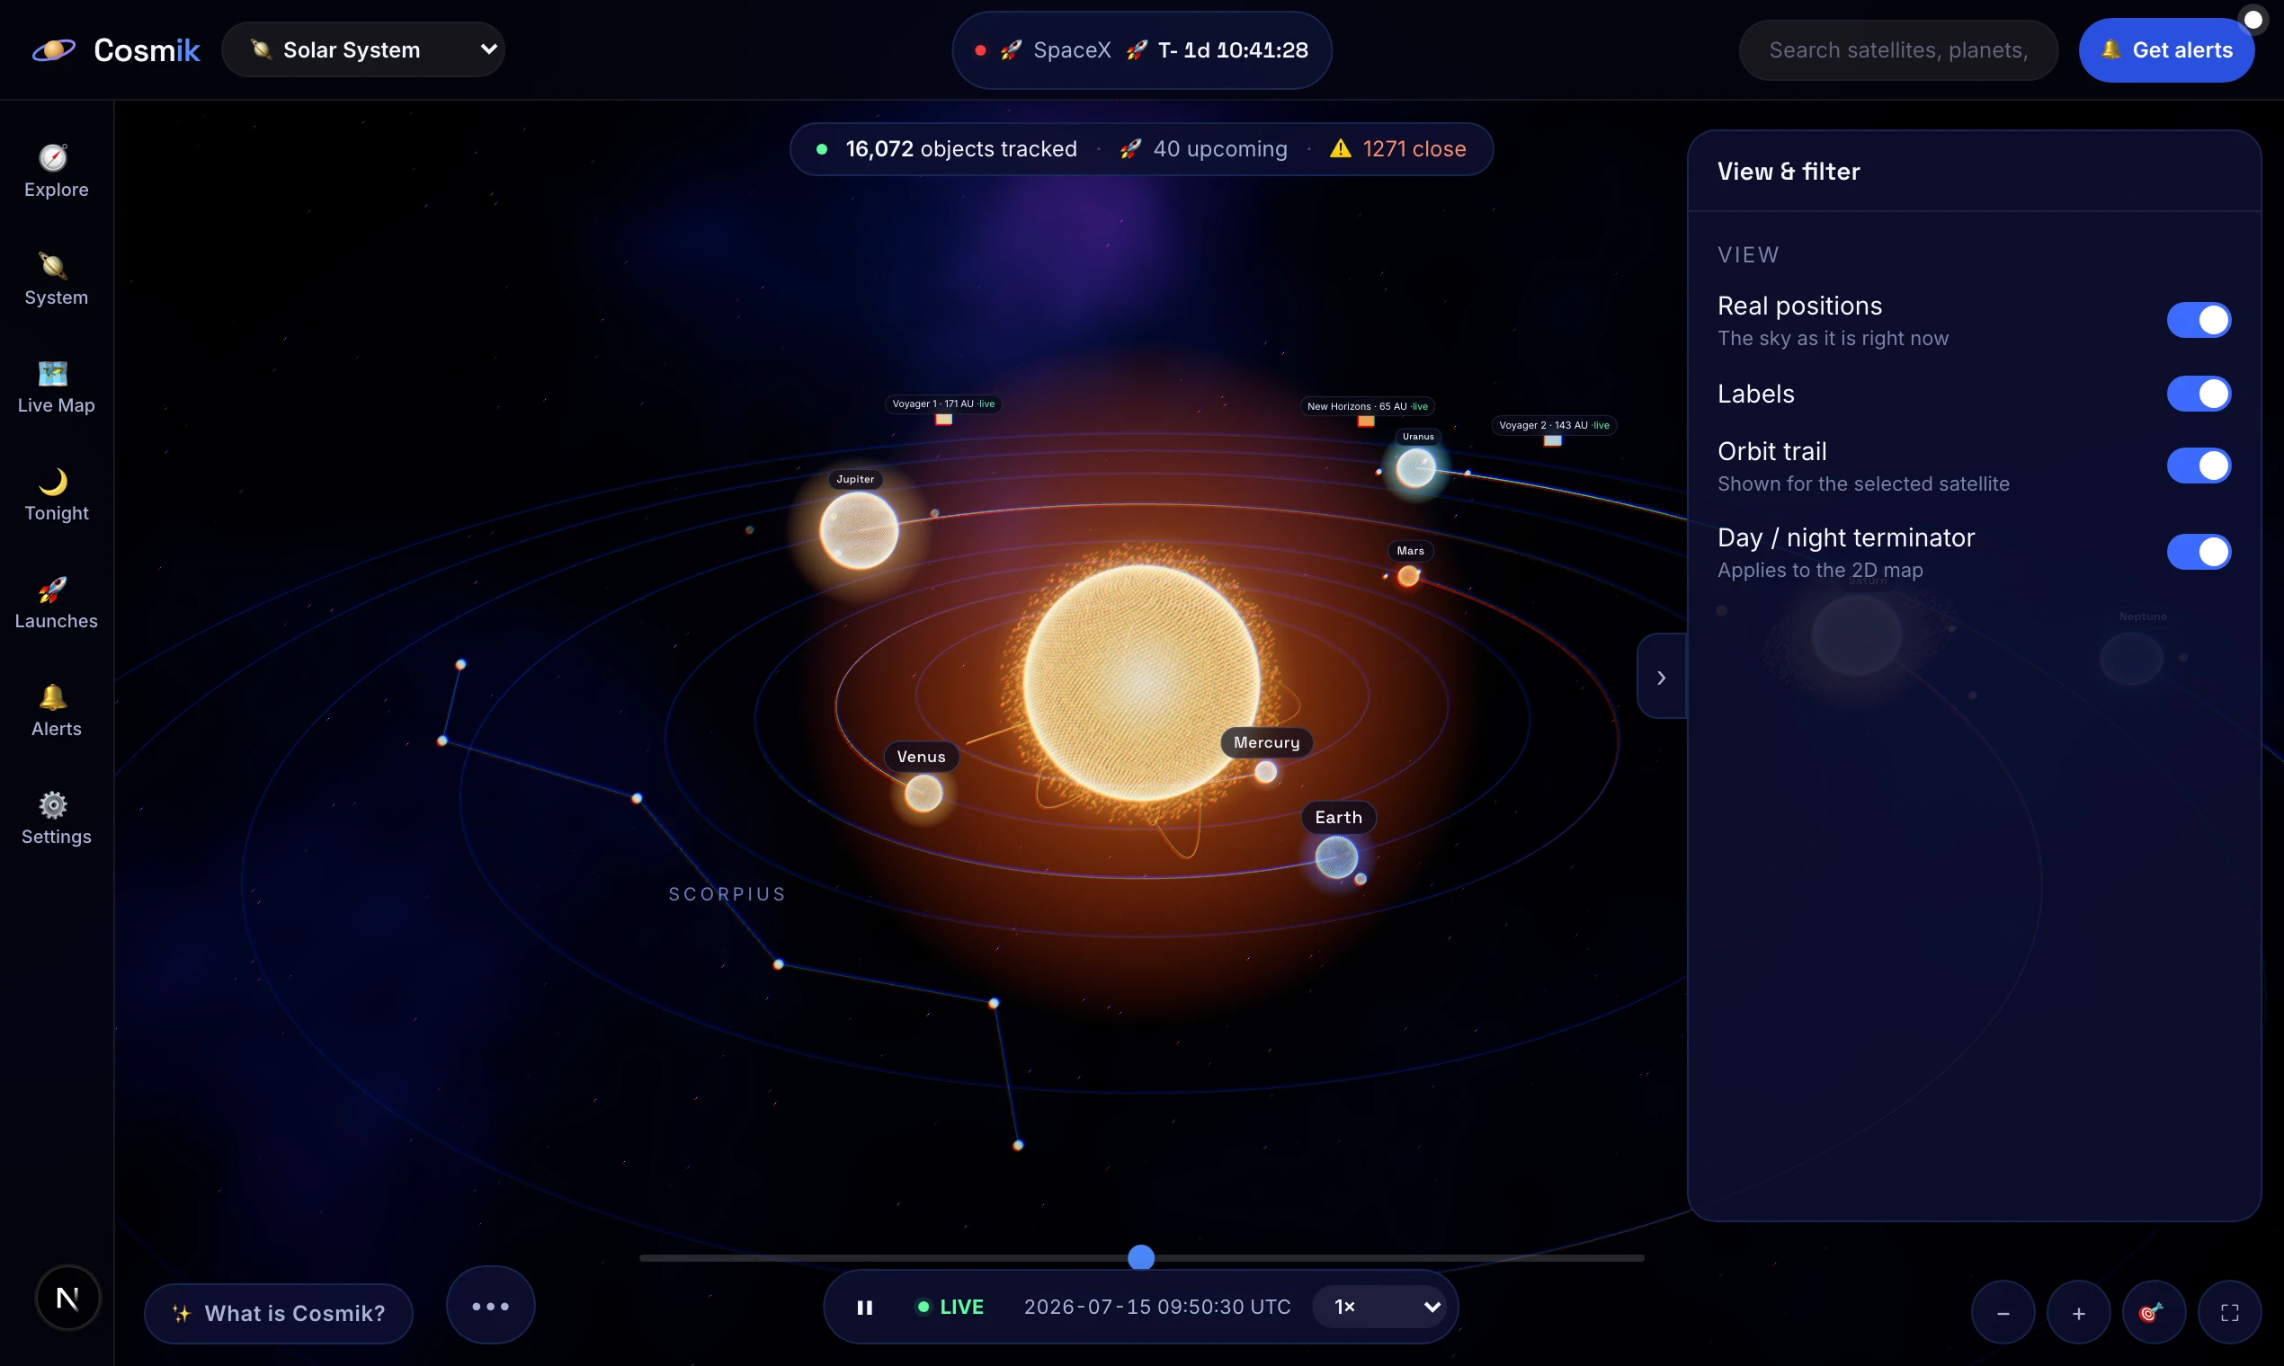Viewport: 2284px width, 1366px height.
Task: Select the Mars planet
Action: coord(1408,576)
